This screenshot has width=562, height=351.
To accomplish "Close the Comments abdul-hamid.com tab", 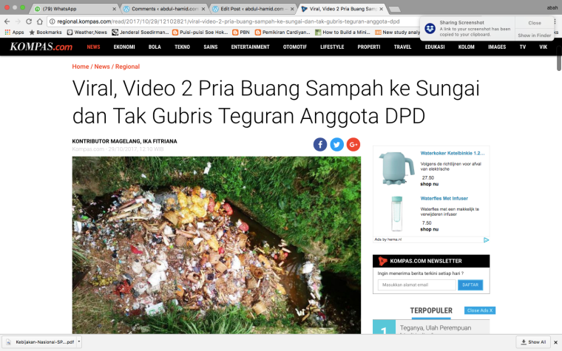I will point(203,9).
